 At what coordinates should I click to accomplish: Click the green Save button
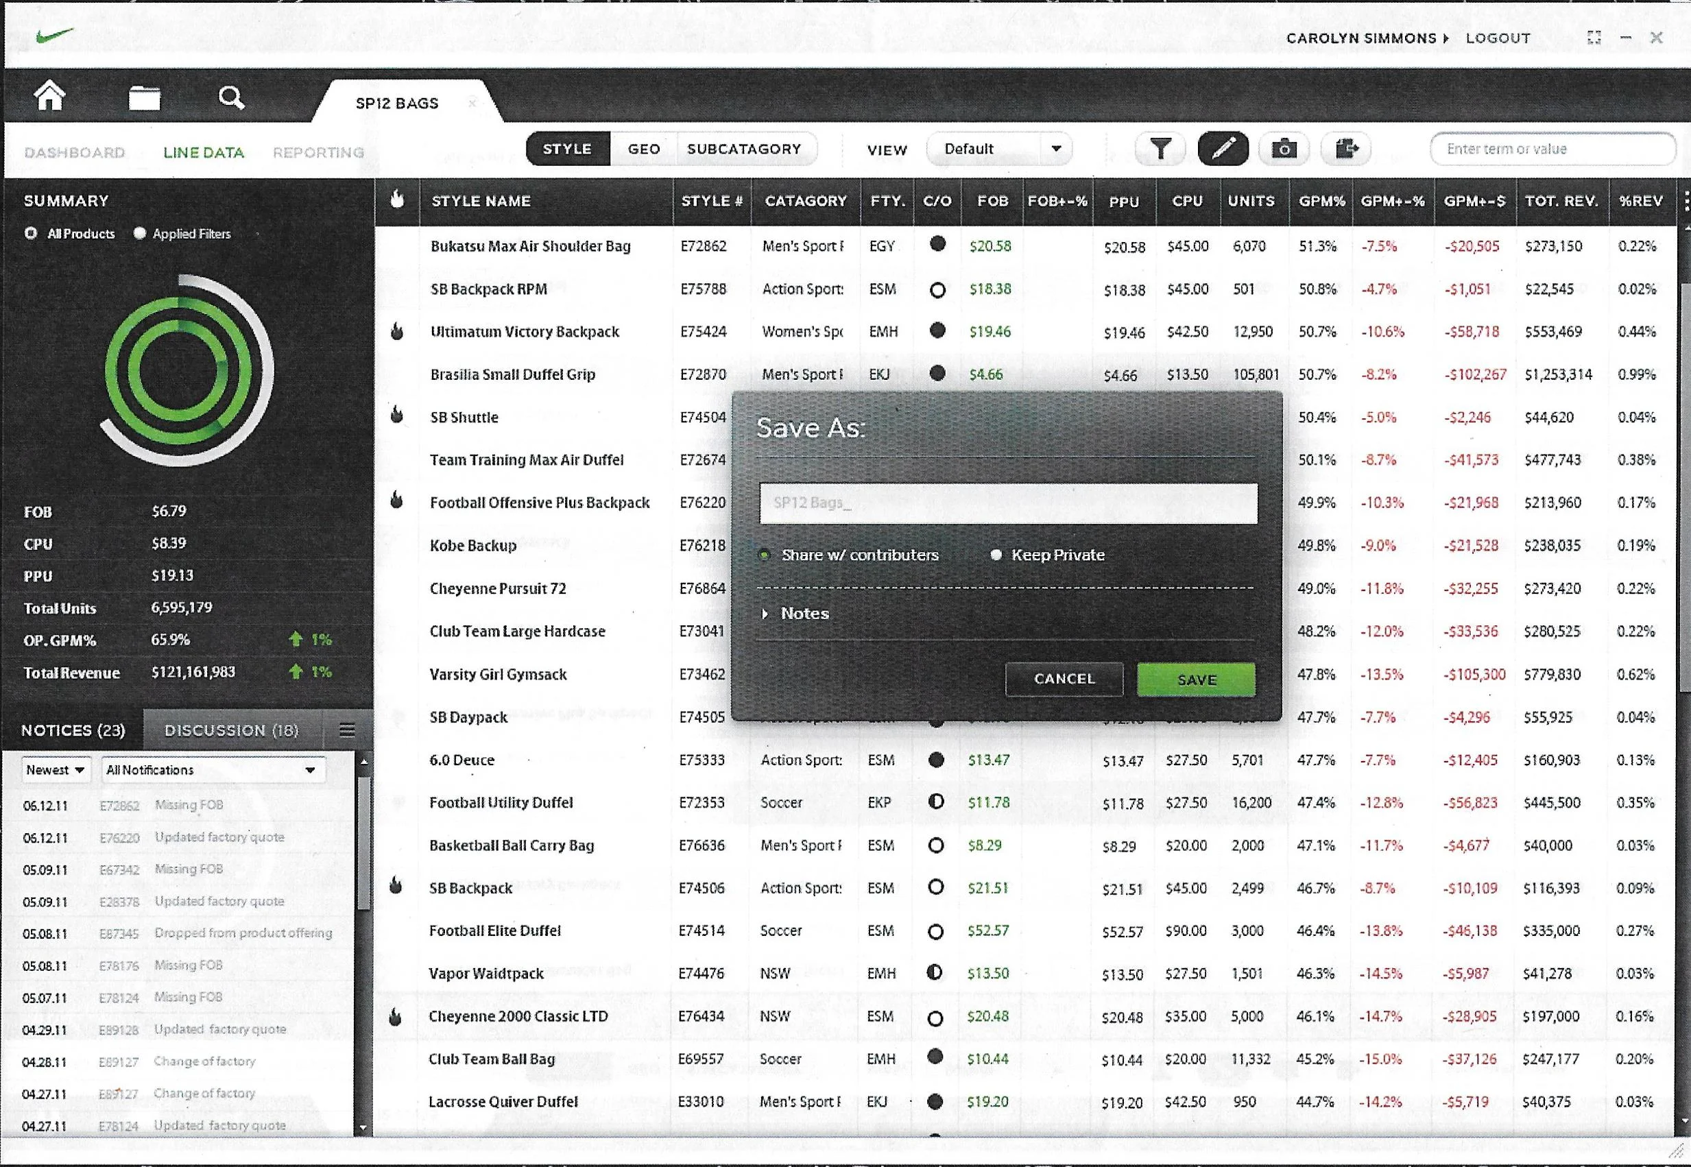click(x=1196, y=679)
